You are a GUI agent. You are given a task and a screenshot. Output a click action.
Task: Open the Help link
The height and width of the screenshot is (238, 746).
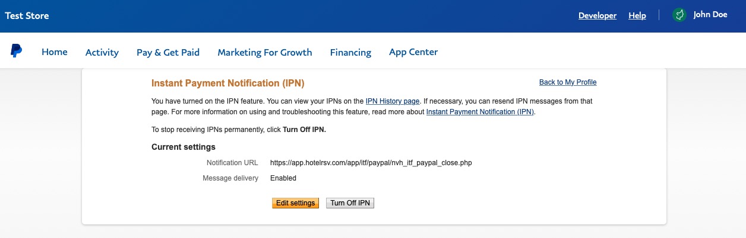tap(637, 16)
